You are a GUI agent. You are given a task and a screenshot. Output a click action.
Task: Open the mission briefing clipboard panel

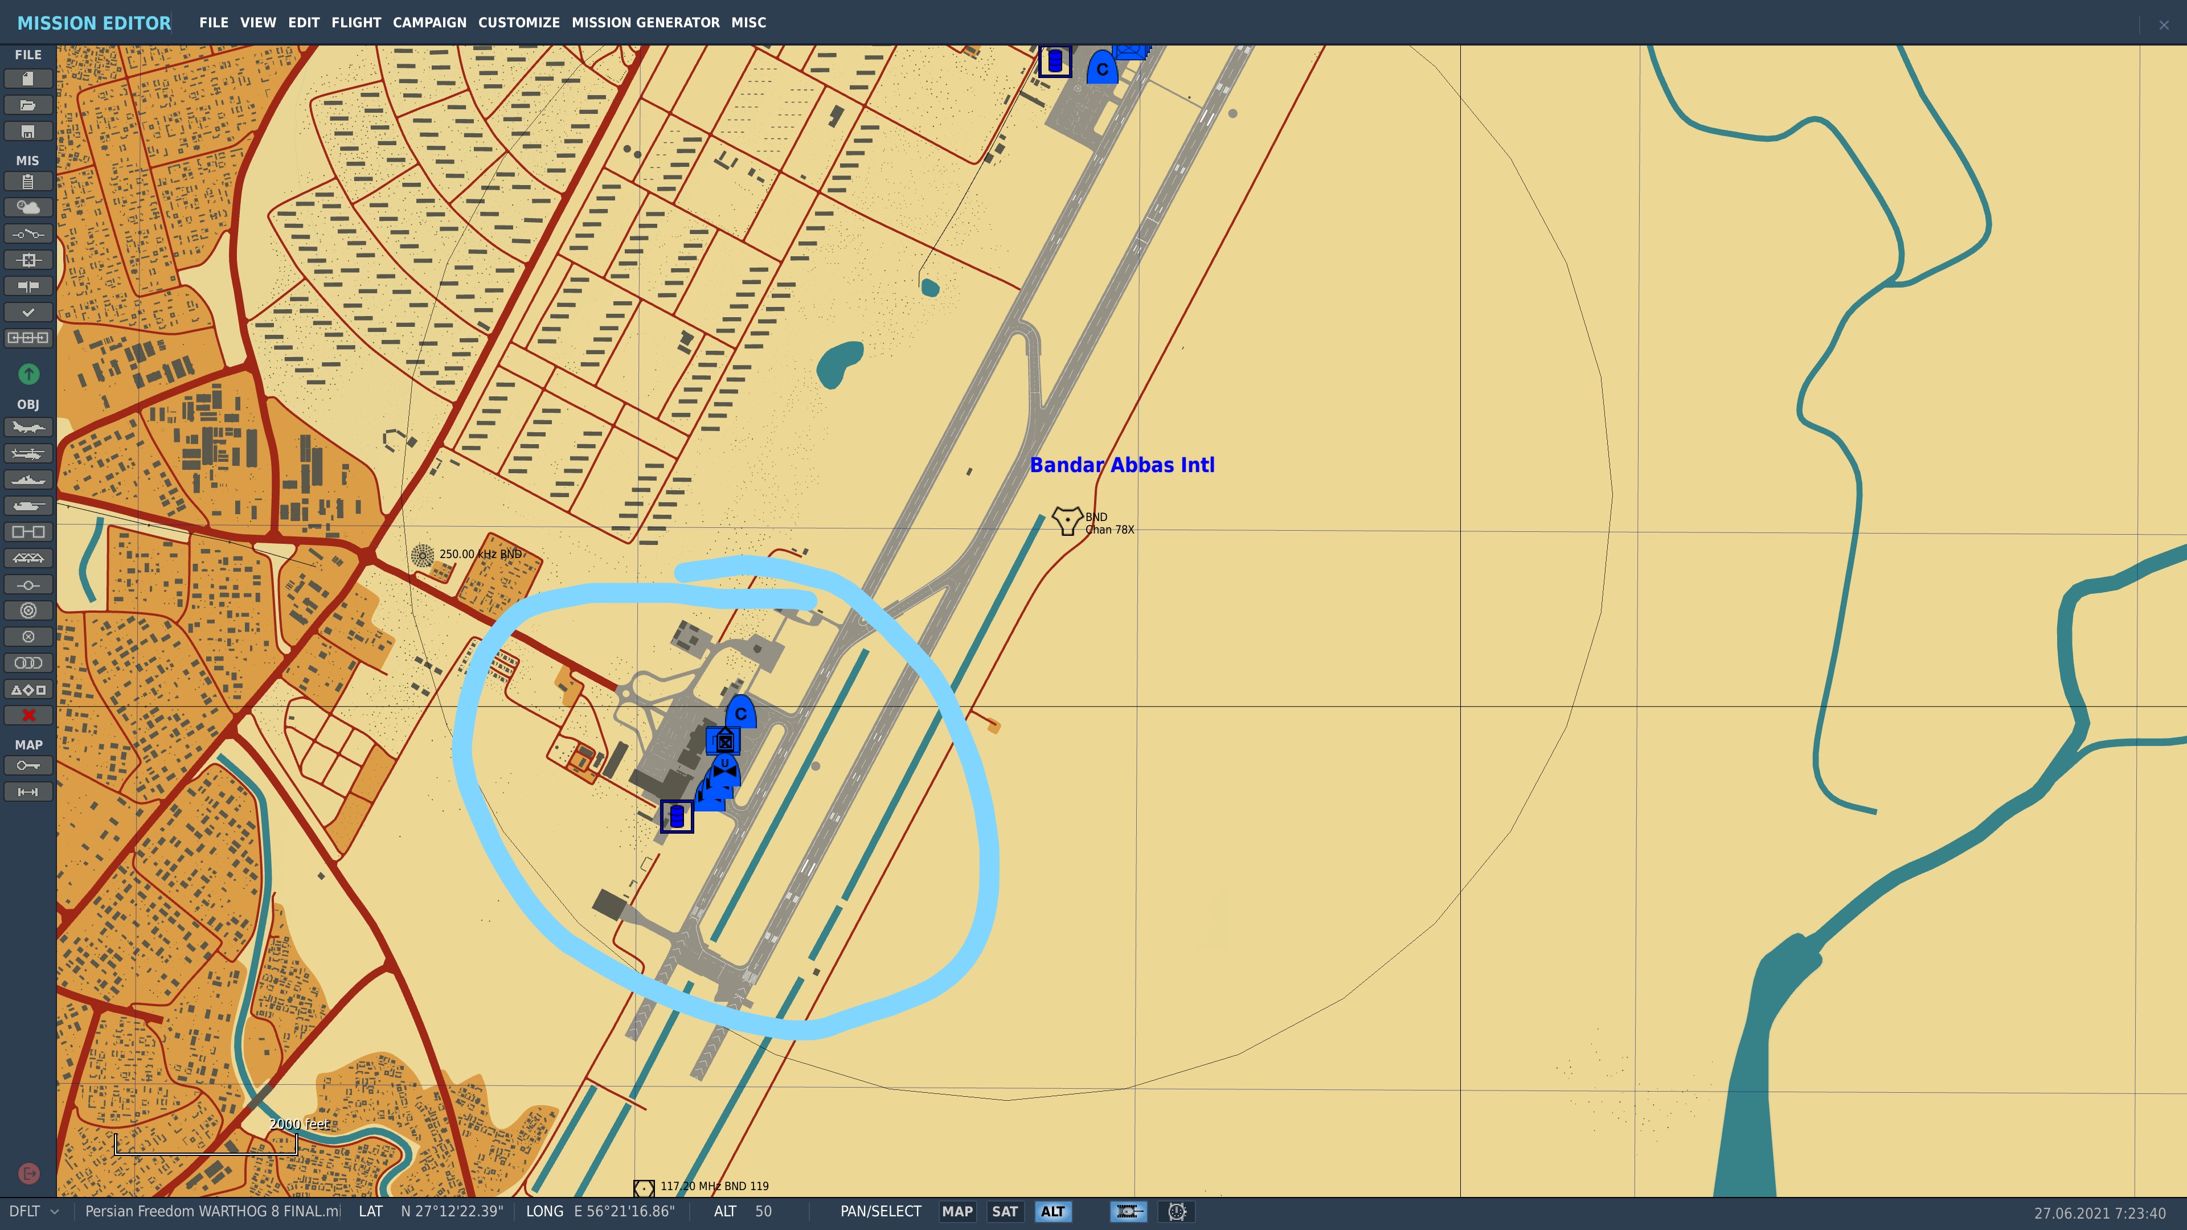pyautogui.click(x=28, y=182)
